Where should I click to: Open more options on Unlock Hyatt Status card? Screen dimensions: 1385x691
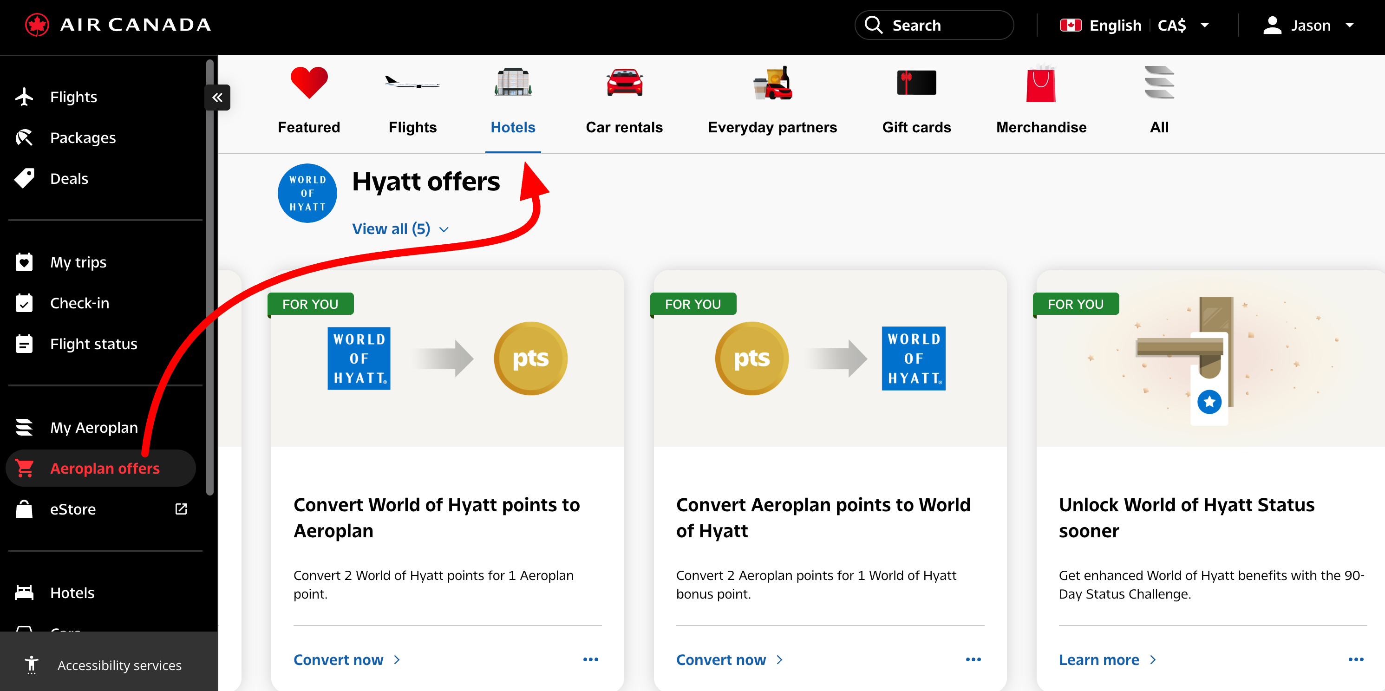tap(1355, 659)
